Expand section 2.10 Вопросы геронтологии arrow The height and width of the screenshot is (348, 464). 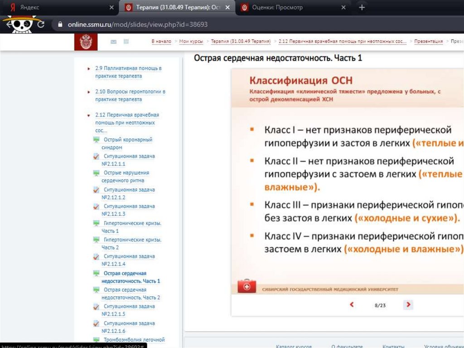[x=89, y=92]
